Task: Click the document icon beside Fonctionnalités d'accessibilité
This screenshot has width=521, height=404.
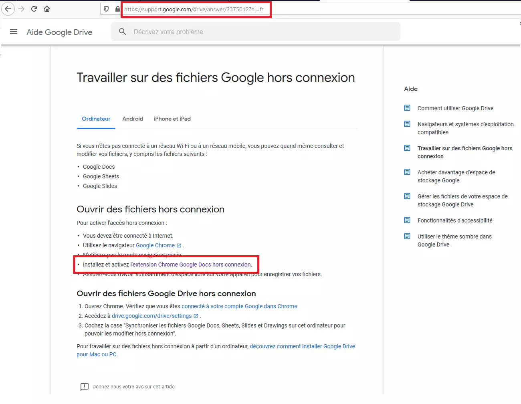Action: point(407,220)
